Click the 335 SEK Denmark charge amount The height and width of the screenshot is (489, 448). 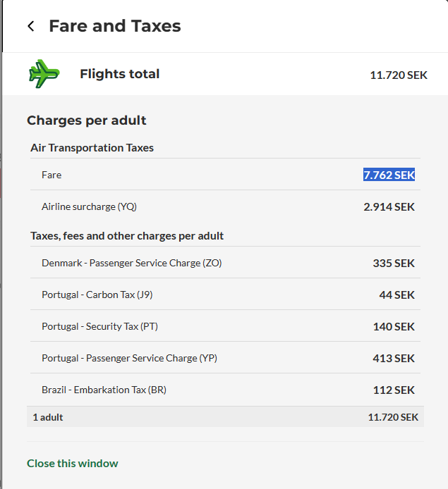pos(394,263)
